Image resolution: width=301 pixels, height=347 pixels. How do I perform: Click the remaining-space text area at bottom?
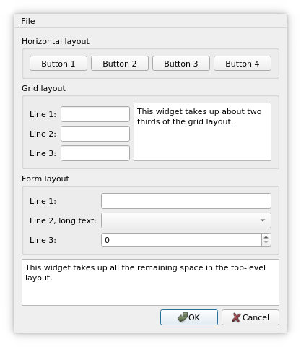point(150,283)
